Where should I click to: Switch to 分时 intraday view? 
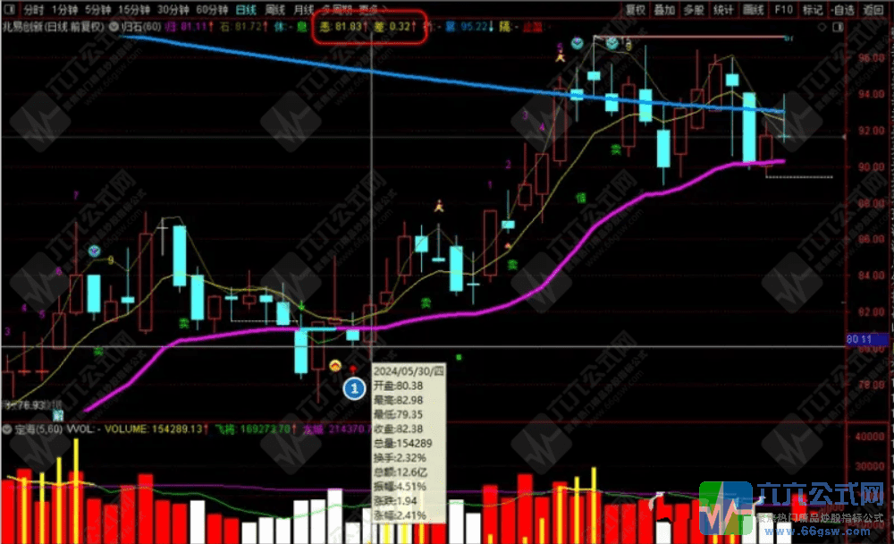(x=32, y=10)
